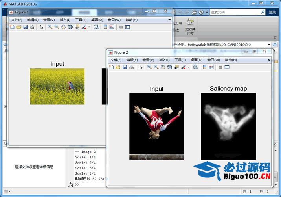
Task: Open 窗口(W) menu in Figure 2
Action: point(213,60)
